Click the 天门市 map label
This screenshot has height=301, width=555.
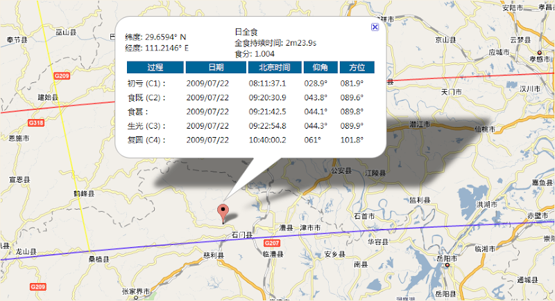(x=452, y=92)
